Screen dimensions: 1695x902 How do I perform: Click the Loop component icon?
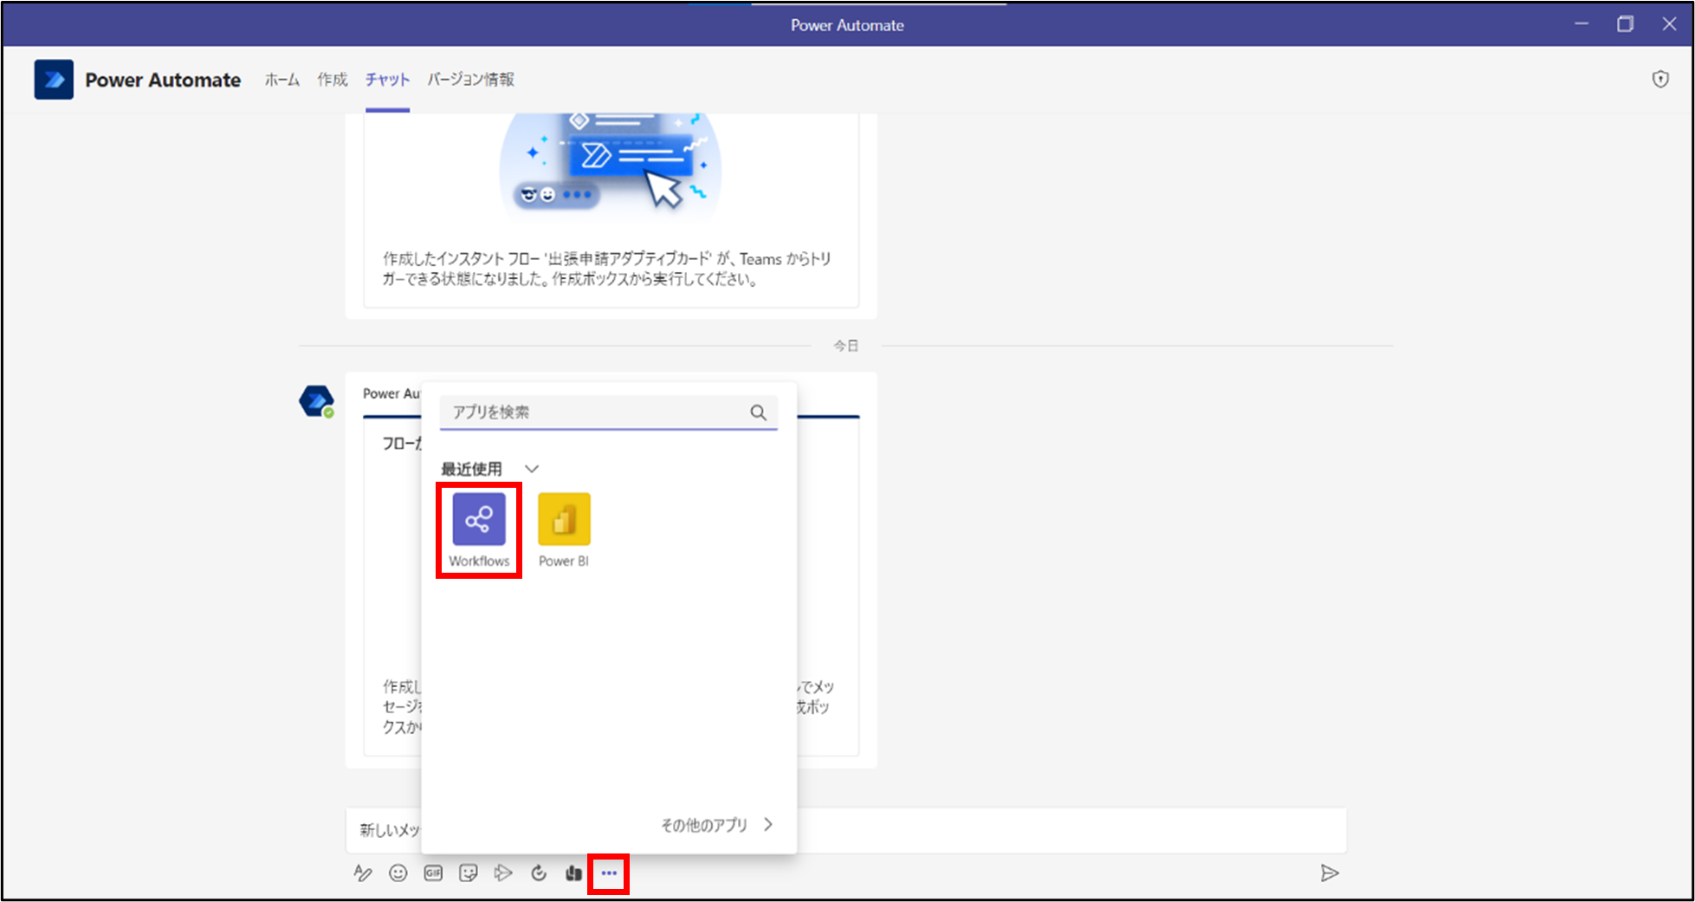click(539, 873)
